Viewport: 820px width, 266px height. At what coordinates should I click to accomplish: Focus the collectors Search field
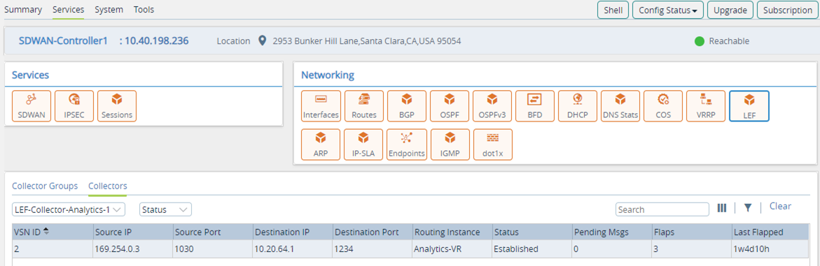click(x=662, y=209)
